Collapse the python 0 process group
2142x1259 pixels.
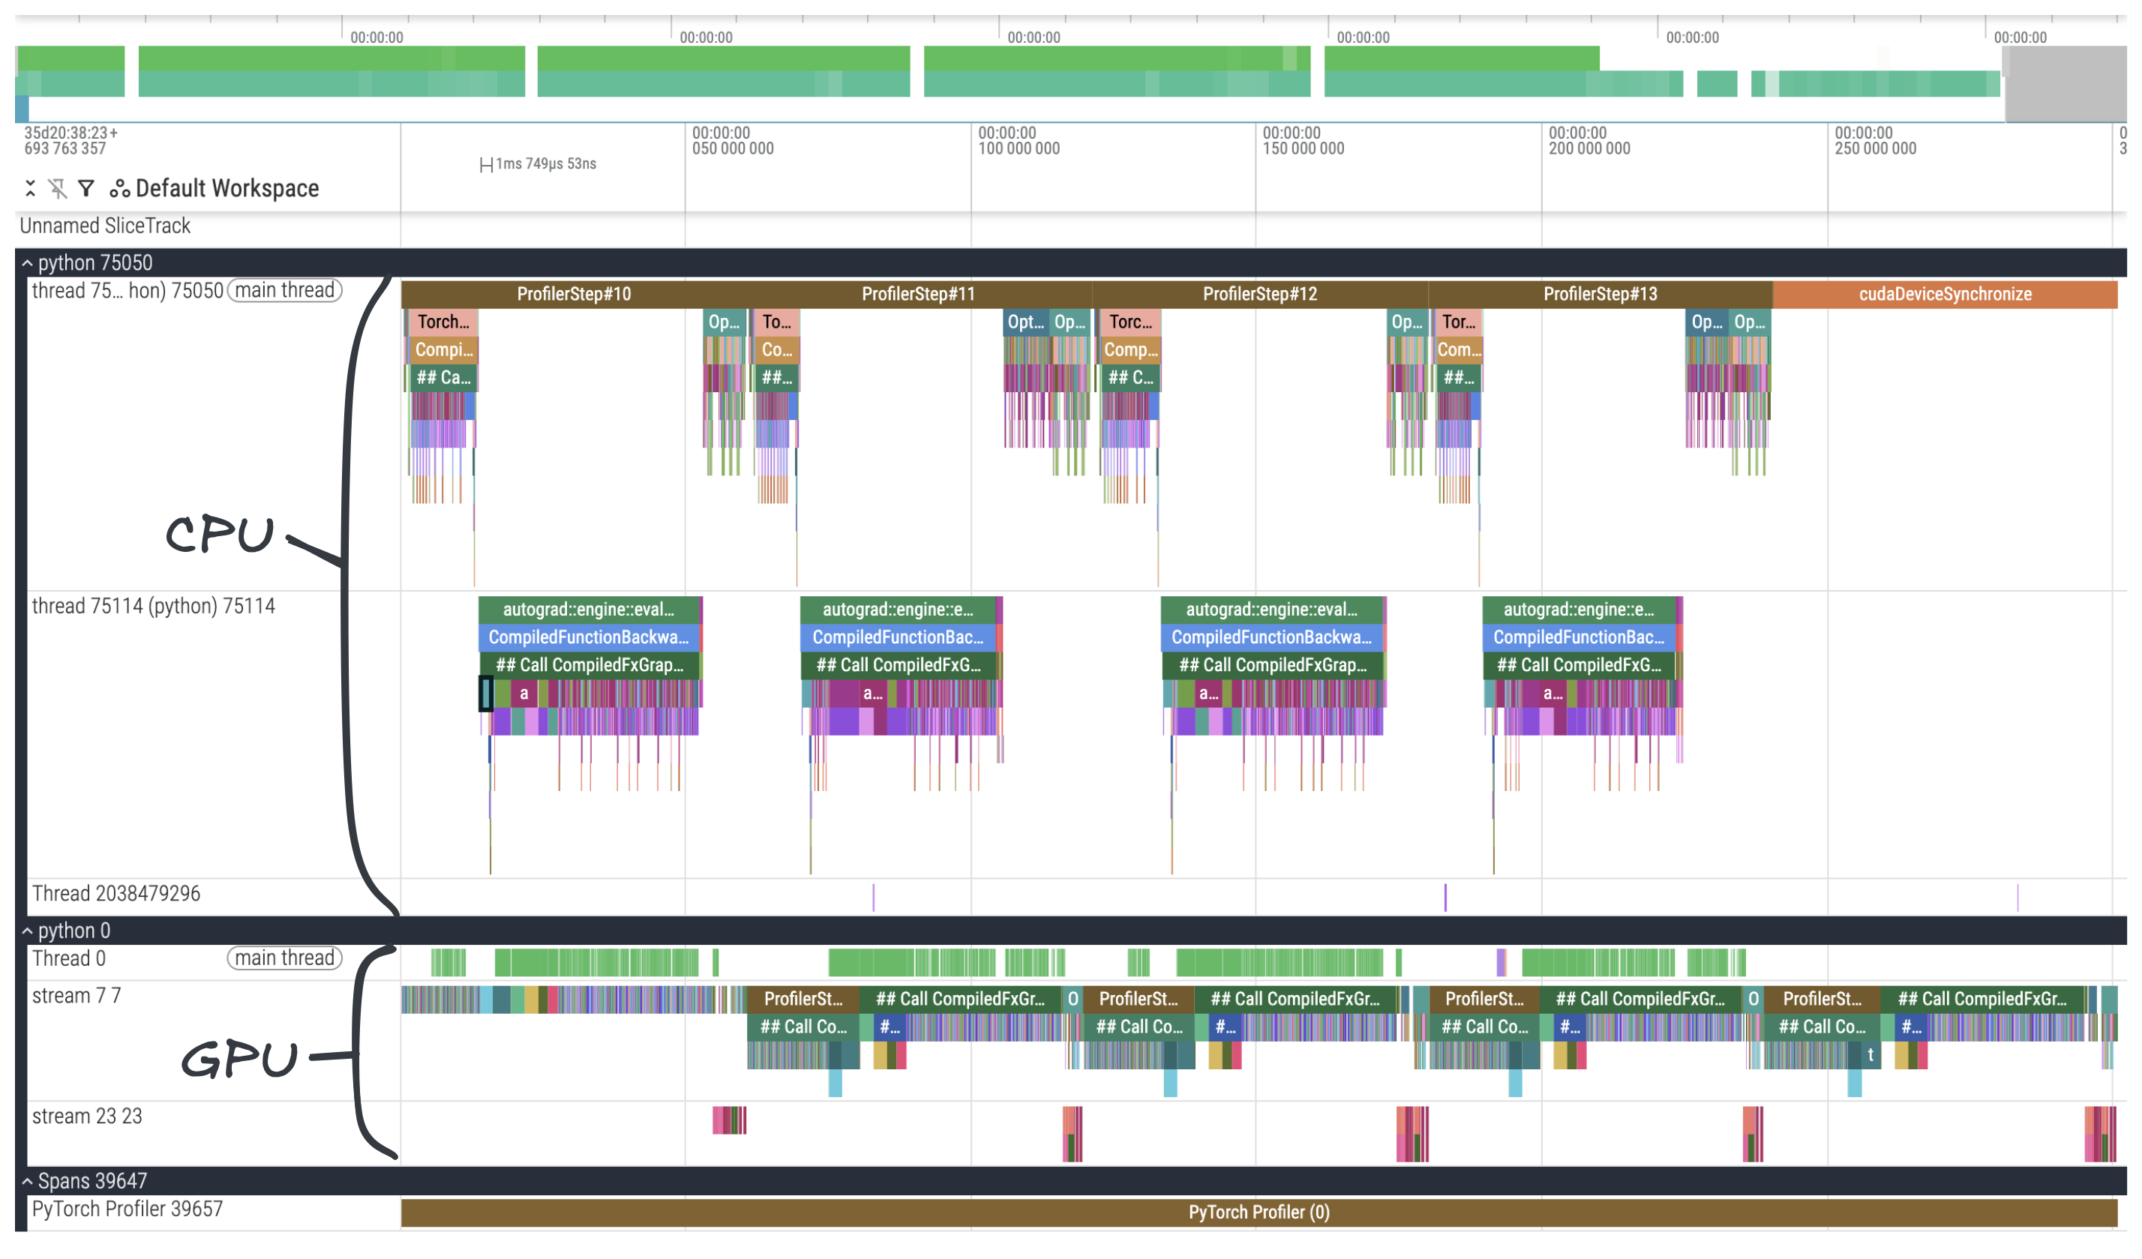(27, 931)
